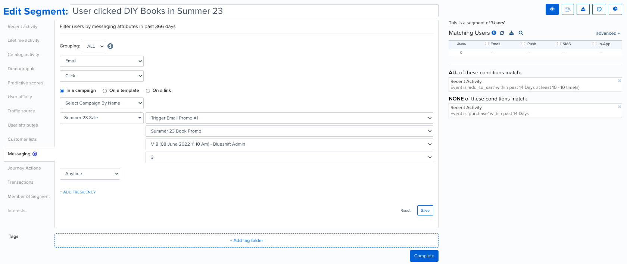Click the Messaging active indicator icon
Image resolution: width=627 pixels, height=264 pixels.
tap(35, 154)
